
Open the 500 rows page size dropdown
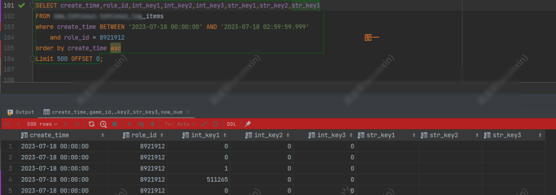pyautogui.click(x=42, y=124)
